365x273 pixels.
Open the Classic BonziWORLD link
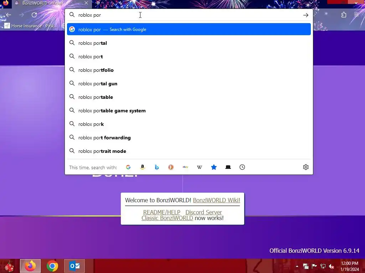(x=167, y=218)
